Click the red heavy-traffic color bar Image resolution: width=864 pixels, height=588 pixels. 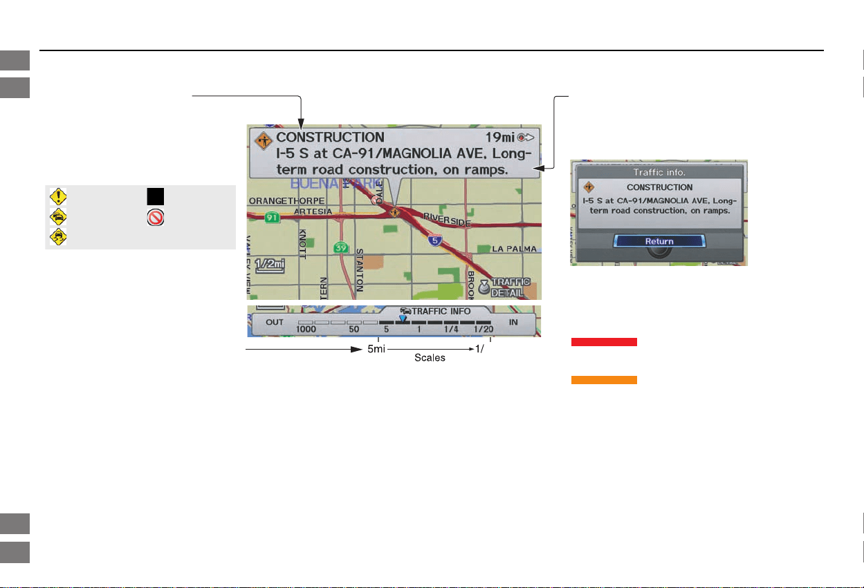(604, 342)
